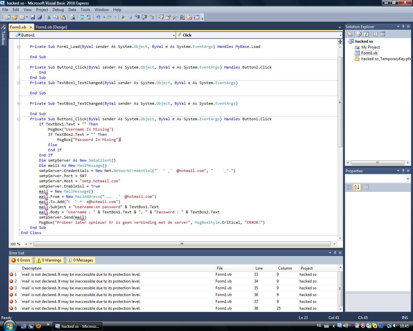Toggle auto-hide pin on Solution Explorer

(x=403, y=27)
